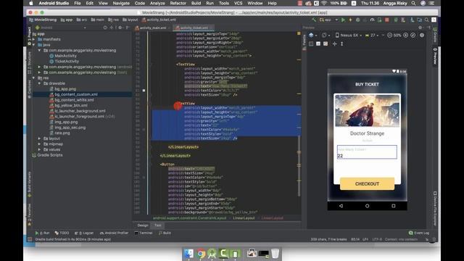
Task: Open the Android Profiler gauge icon in toolbar
Action: [x=372, y=20]
